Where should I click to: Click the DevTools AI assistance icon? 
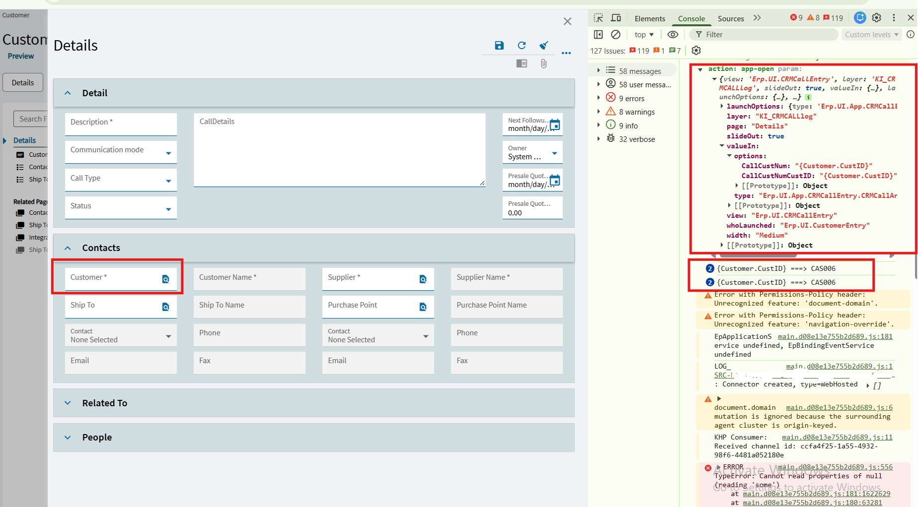[860, 18]
